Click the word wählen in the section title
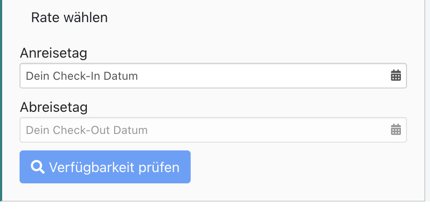The image size is (430, 215). pyautogui.click(x=86, y=18)
